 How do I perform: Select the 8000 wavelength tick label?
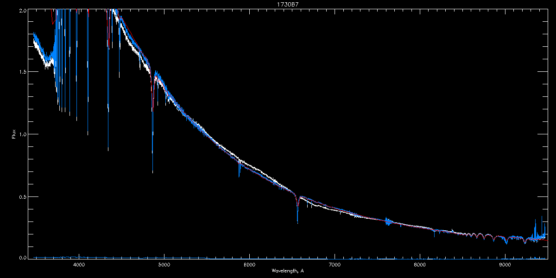(x=420, y=265)
